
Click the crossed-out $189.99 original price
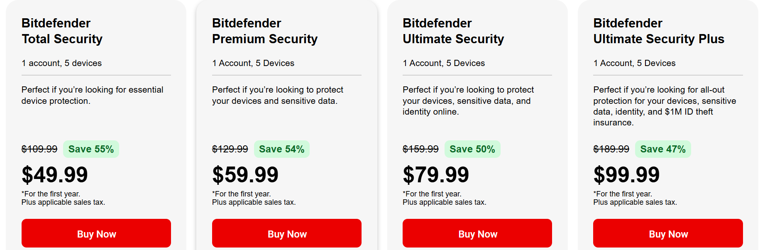(x=611, y=149)
